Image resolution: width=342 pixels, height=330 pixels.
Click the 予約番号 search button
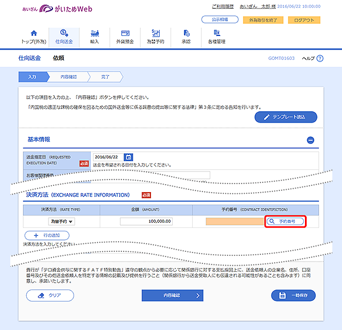(x=284, y=221)
